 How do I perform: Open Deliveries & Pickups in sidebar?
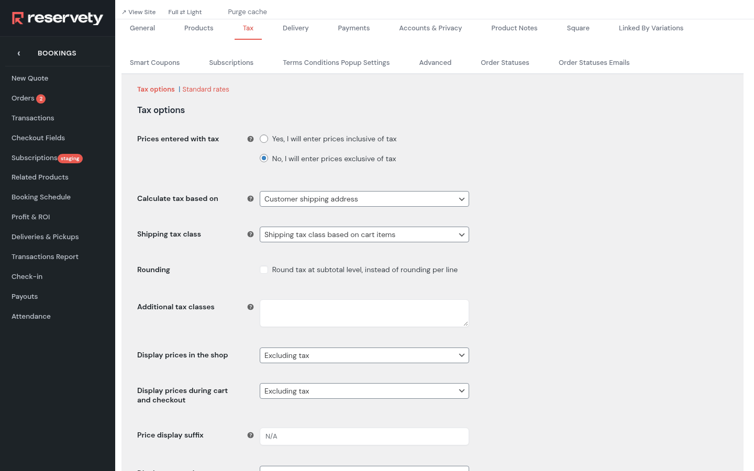click(x=45, y=237)
